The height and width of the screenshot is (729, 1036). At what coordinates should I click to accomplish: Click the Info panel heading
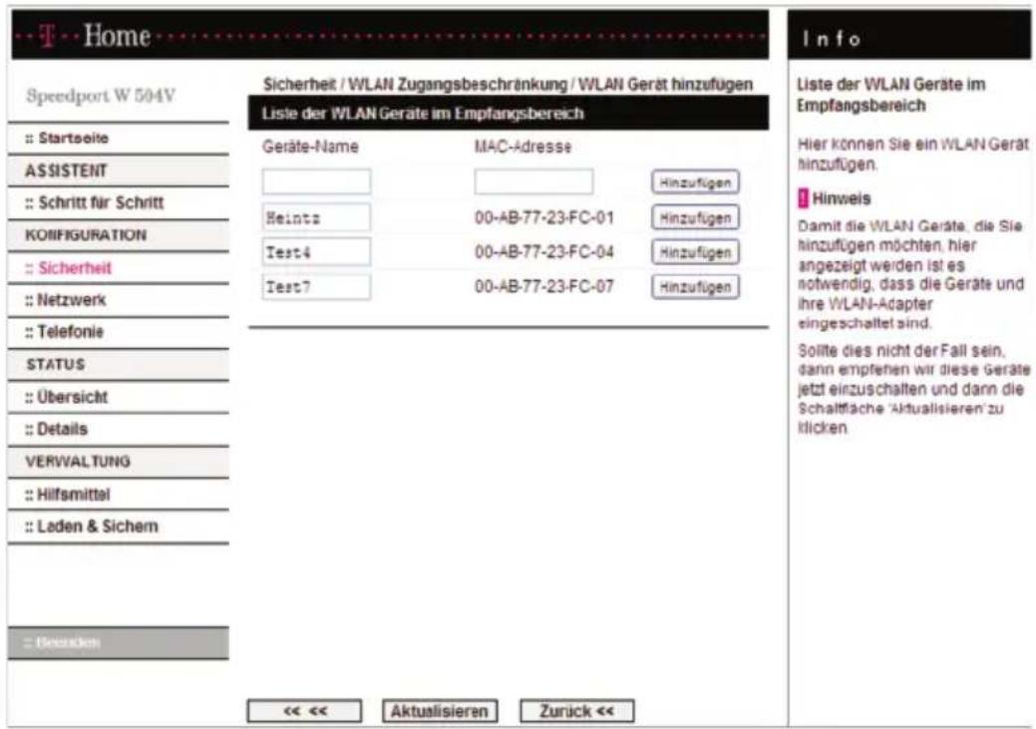(x=832, y=39)
